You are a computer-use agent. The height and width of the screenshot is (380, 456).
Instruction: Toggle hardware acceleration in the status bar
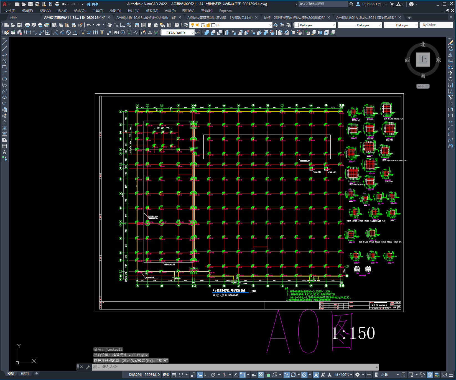point(430,375)
